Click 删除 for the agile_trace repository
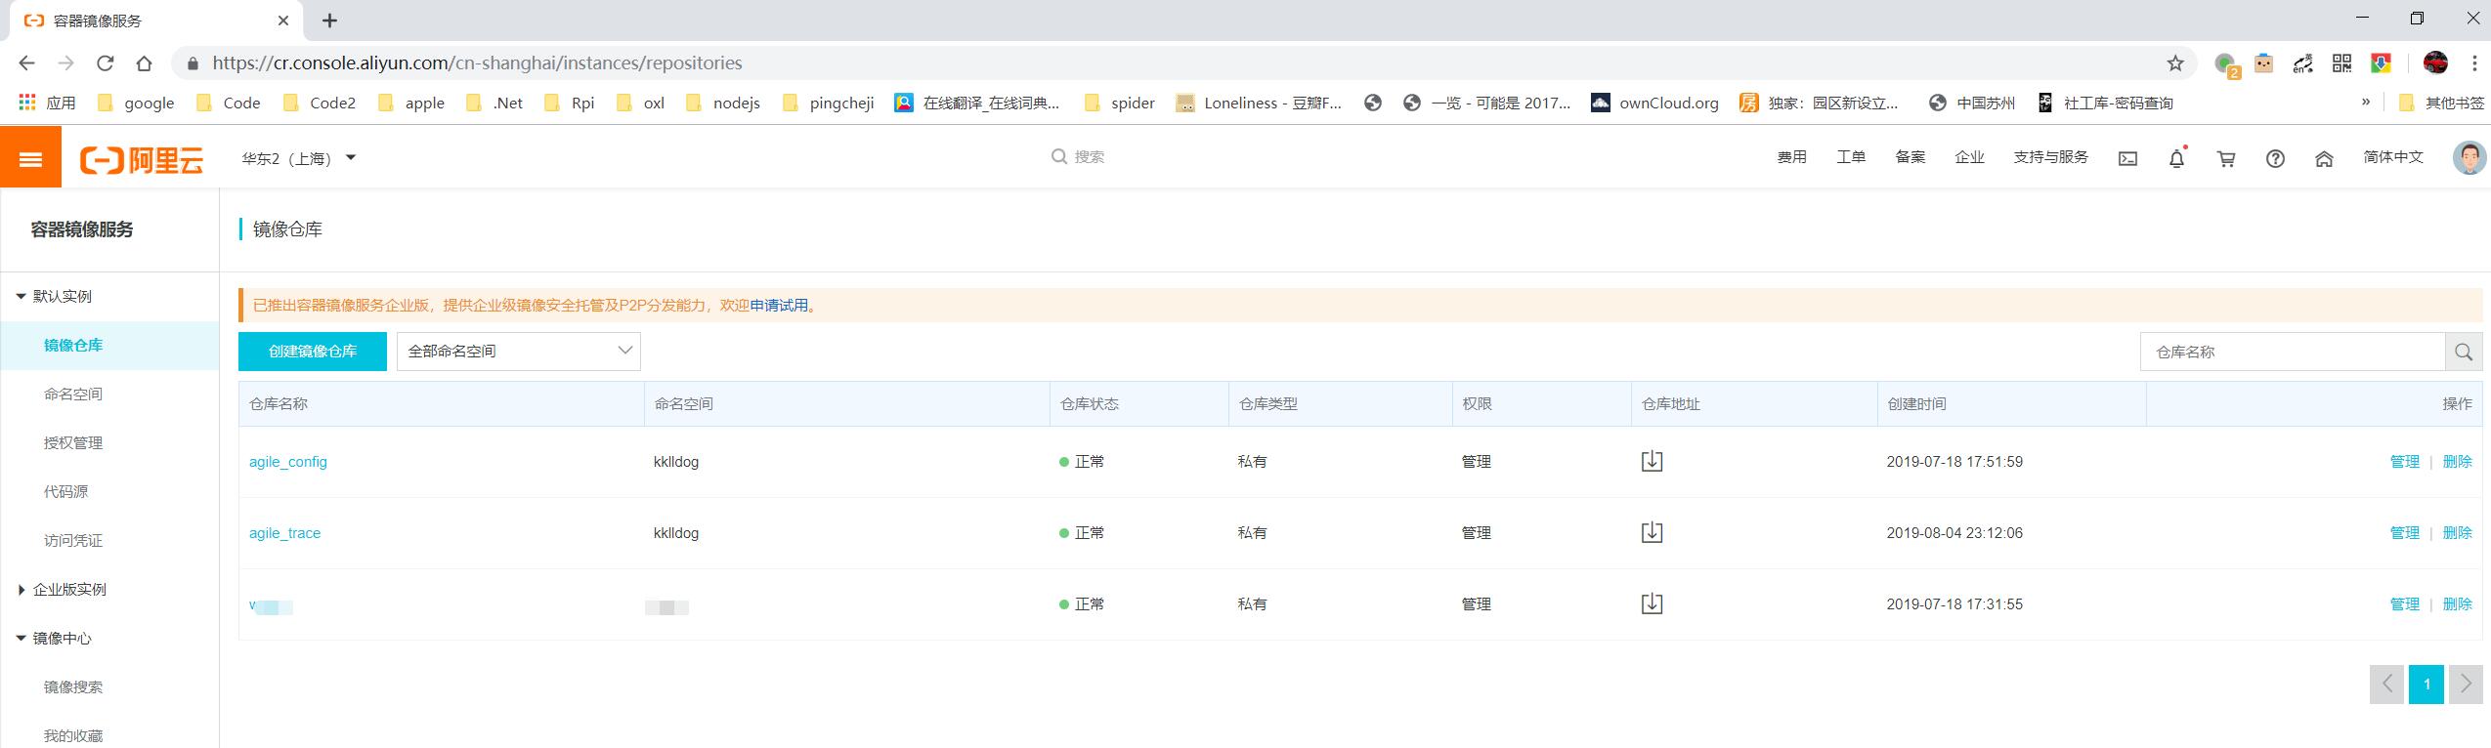The height and width of the screenshot is (748, 2491). point(2457,533)
